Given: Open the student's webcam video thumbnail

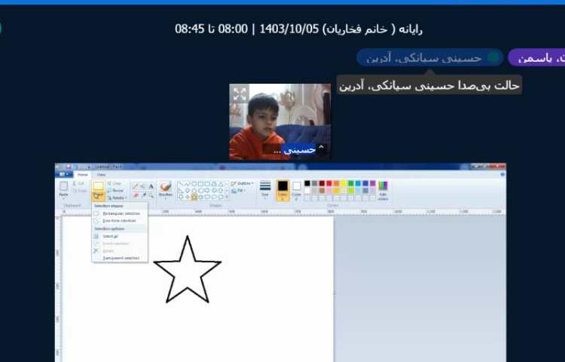Looking at the screenshot, I should pos(280,122).
